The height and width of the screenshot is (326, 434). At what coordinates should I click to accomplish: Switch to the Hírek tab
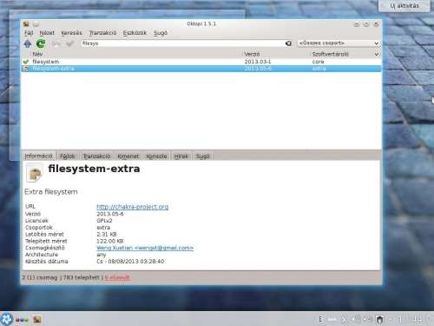181,156
